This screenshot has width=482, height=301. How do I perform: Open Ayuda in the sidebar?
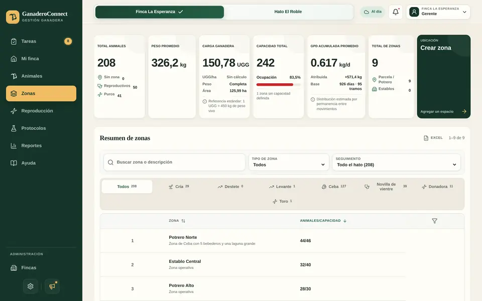41,163
